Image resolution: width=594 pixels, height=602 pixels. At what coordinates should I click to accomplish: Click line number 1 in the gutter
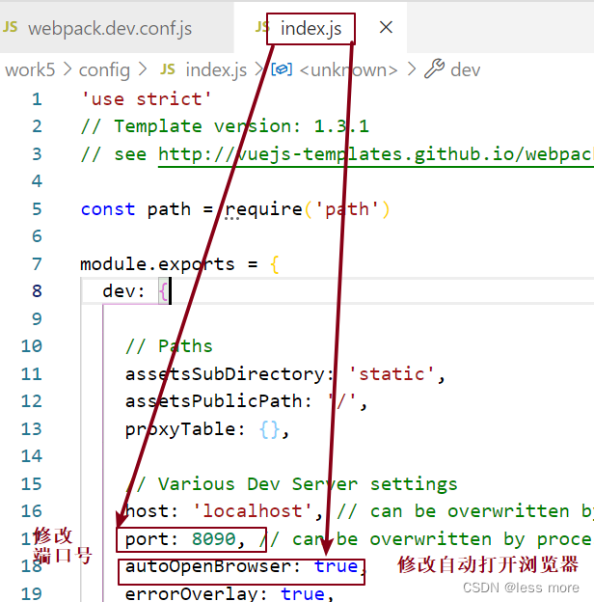point(37,99)
